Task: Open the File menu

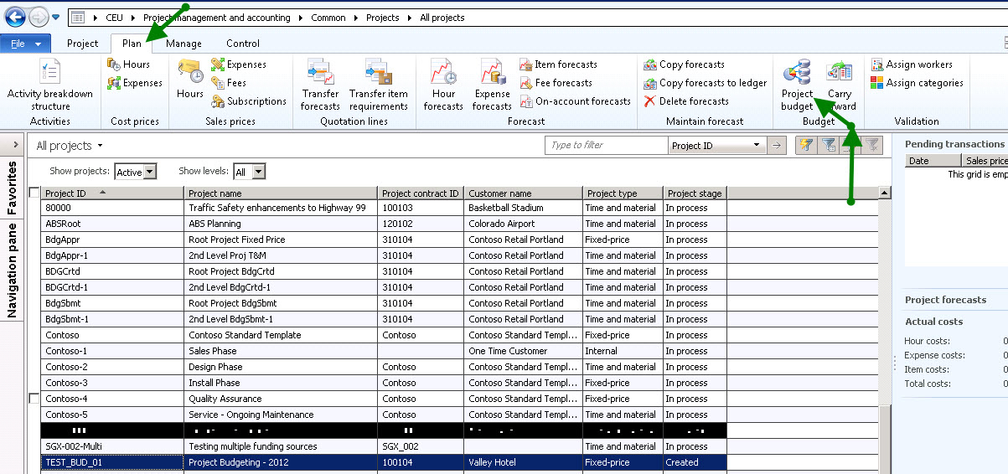Action: click(x=25, y=44)
